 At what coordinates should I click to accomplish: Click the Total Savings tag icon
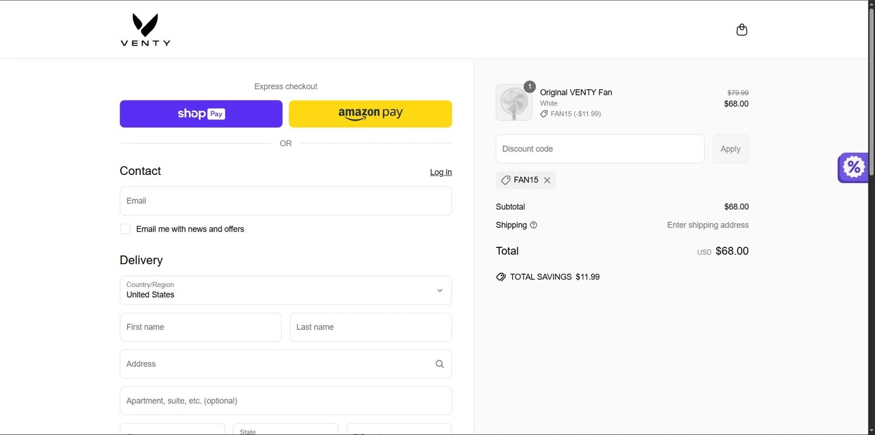(501, 277)
